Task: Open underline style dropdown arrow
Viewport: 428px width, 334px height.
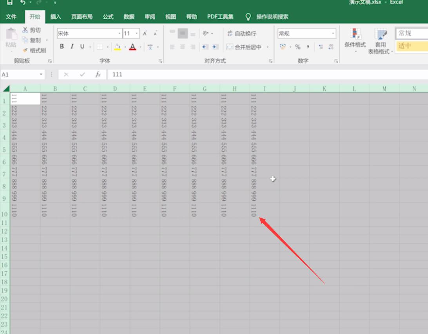Action: (x=90, y=47)
